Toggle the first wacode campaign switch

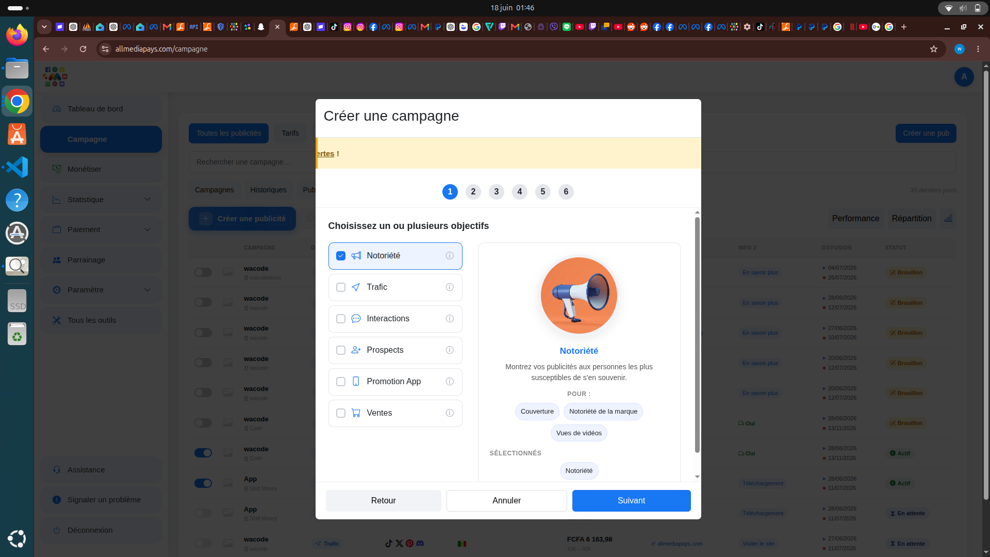203,272
